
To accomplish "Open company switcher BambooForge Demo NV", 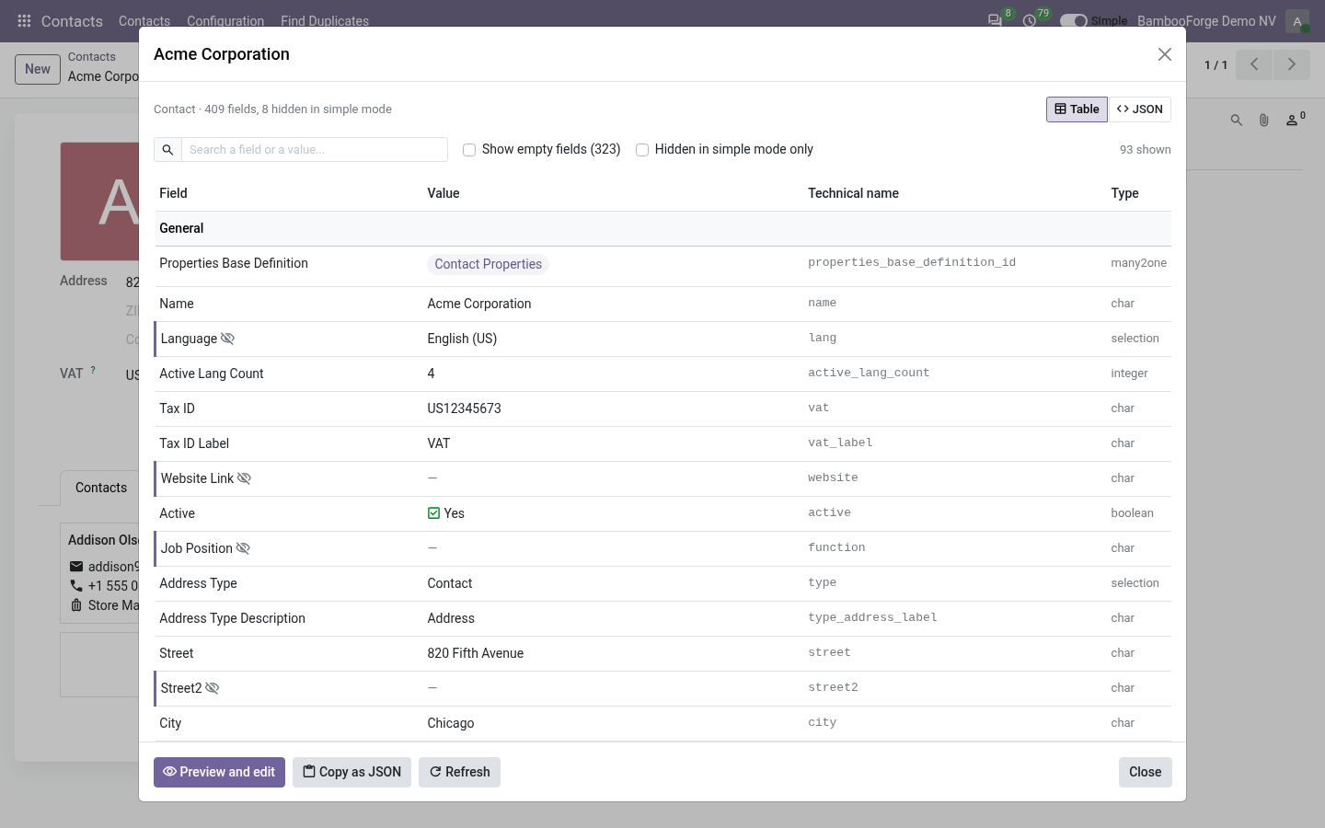I will pos(1206,21).
